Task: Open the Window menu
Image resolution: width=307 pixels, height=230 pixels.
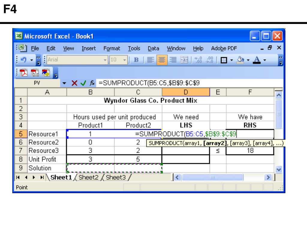Action: click(176, 48)
